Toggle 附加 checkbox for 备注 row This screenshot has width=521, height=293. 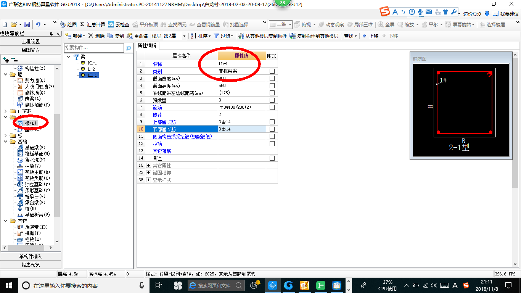pyautogui.click(x=272, y=158)
